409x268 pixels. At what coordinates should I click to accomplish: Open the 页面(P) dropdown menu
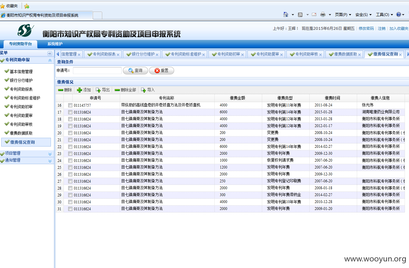point(343,15)
